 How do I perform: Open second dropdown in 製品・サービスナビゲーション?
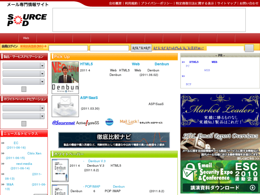point(24,74)
